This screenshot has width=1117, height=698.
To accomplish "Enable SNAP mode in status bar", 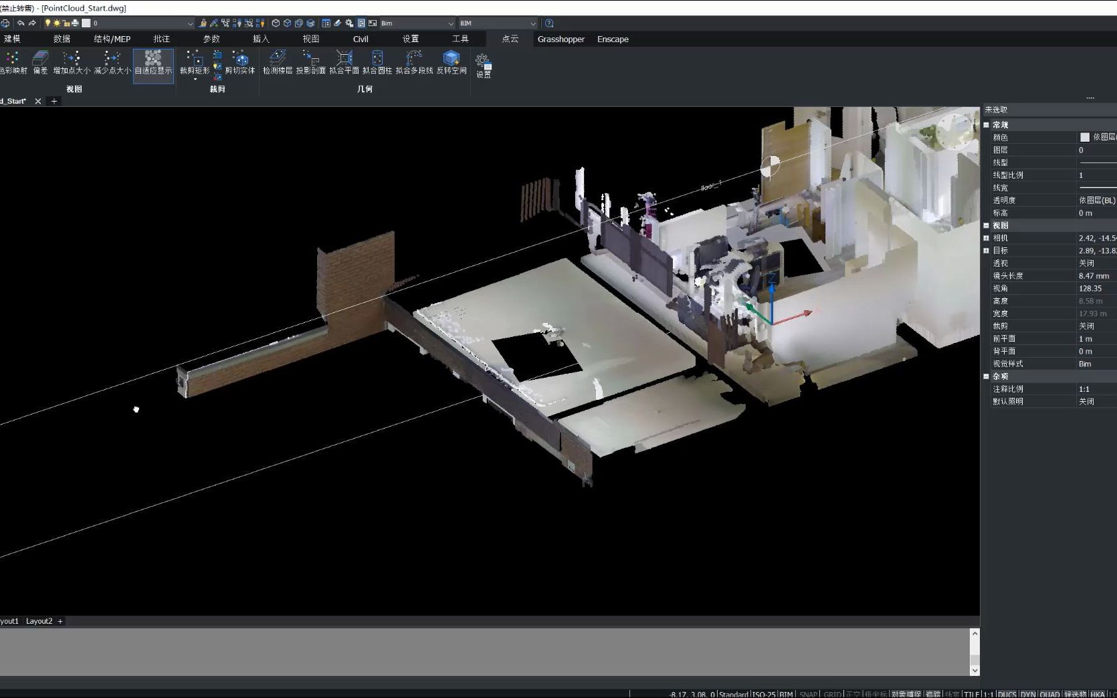I will click(808, 694).
